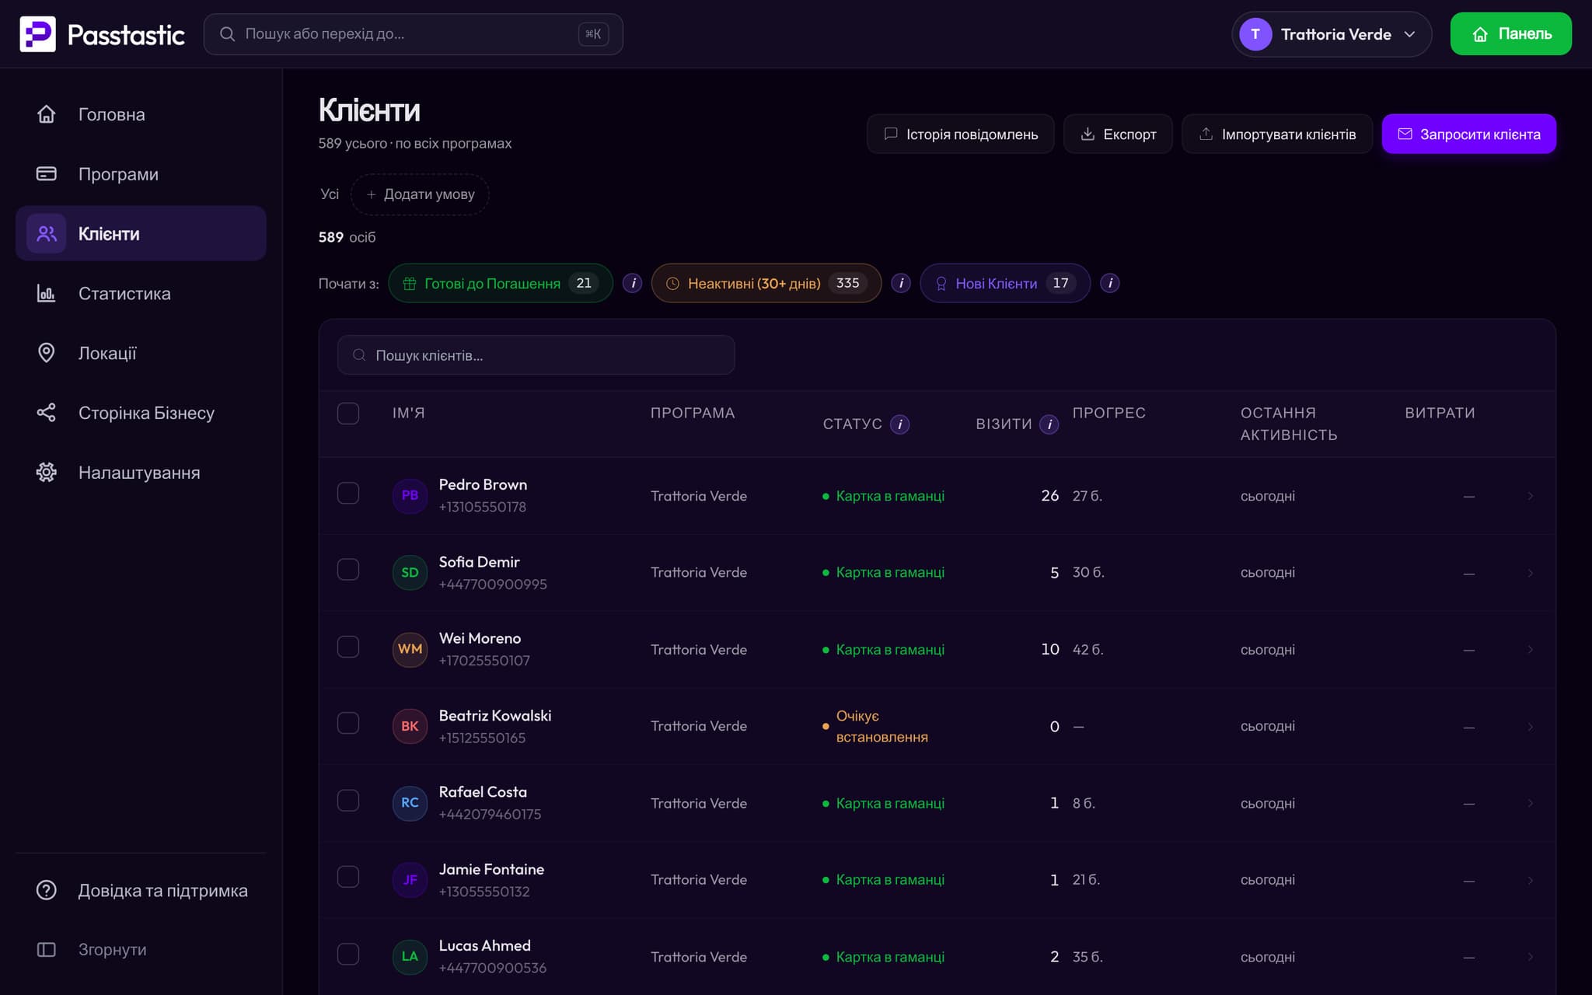
Task: Check the box for Beatriz Kowalski
Action: 348,724
